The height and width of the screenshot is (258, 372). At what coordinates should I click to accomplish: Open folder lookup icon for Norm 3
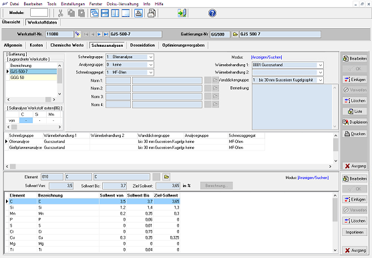click(215, 96)
